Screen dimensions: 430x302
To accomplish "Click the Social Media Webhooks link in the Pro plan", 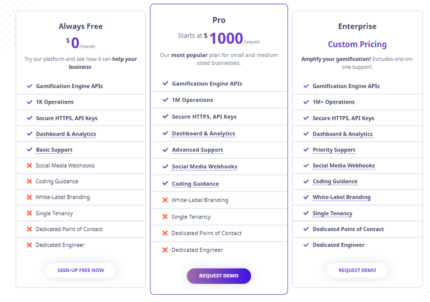I will (204, 167).
